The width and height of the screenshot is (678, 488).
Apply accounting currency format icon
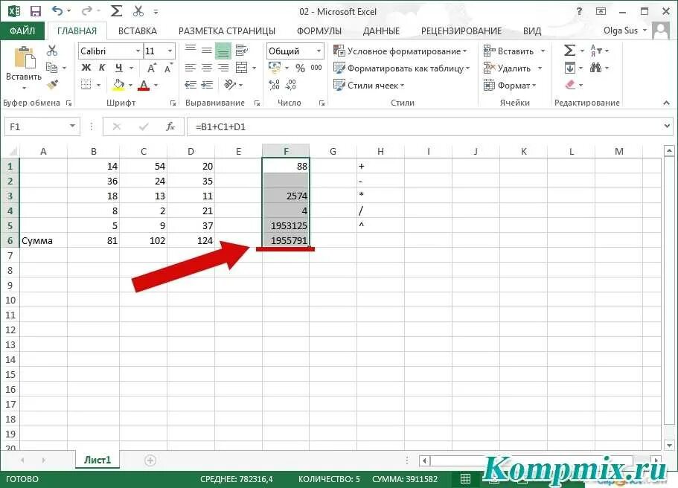pyautogui.click(x=274, y=68)
